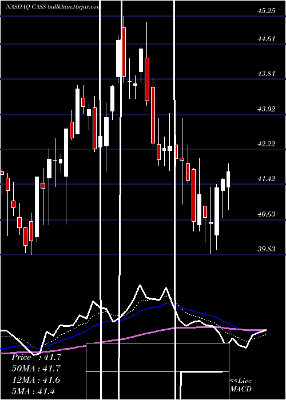Image resolution: width=286 pixels, height=400 pixels.
Task: Click the 43.02 price axis label
Action: point(267,109)
